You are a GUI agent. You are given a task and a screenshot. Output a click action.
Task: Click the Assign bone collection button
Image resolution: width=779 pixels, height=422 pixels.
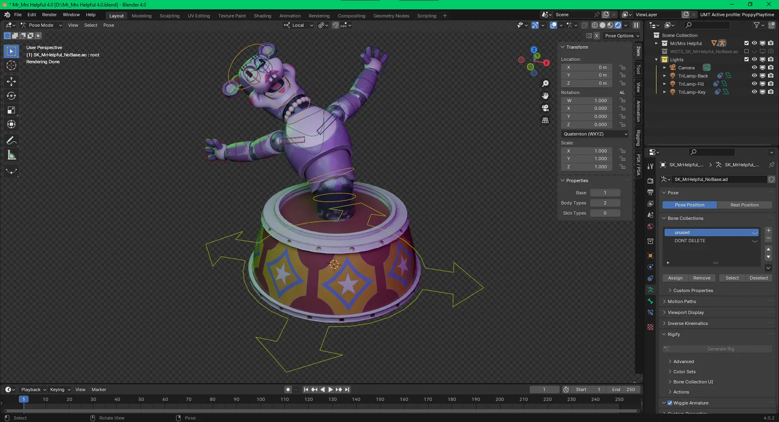click(675, 278)
